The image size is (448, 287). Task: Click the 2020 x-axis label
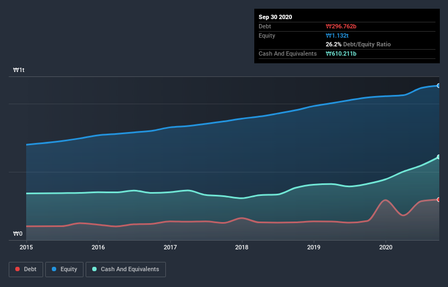[386, 247]
